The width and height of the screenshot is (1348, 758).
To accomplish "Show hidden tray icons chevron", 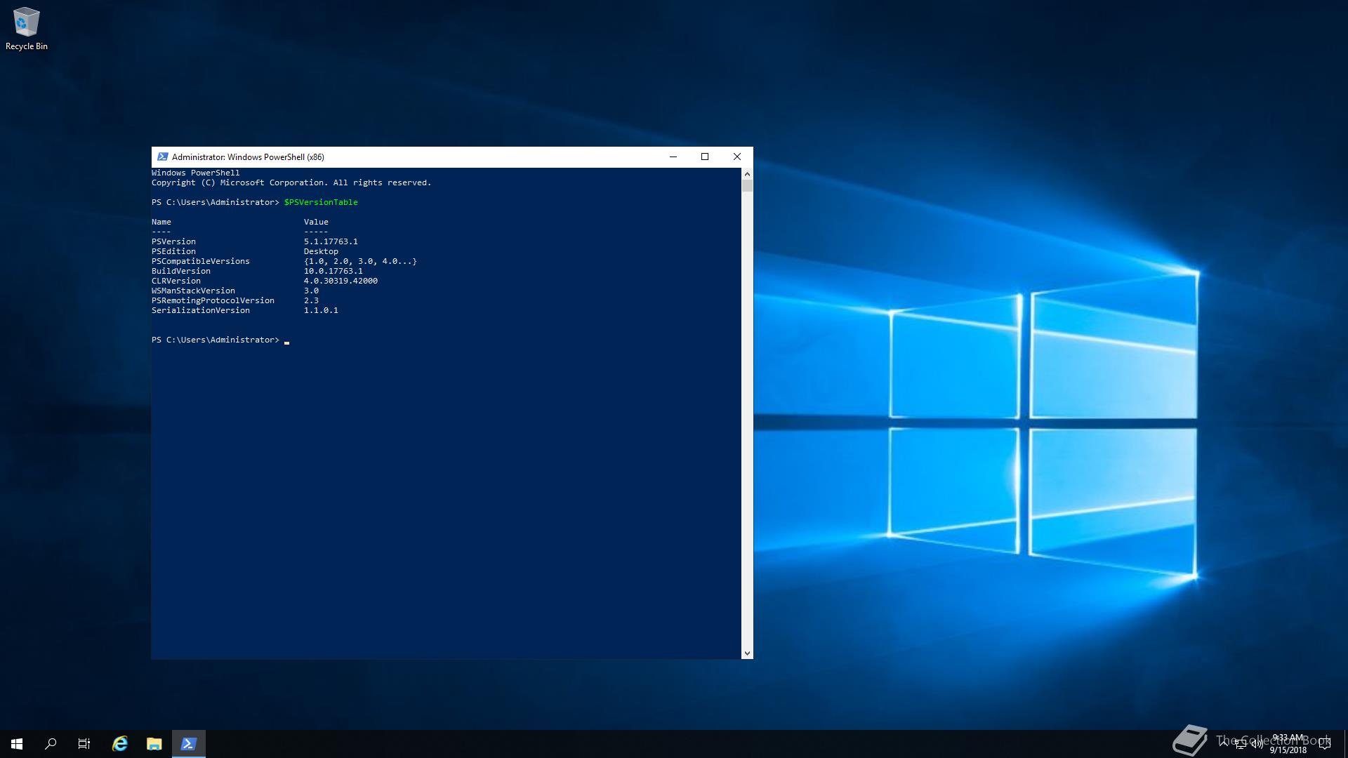I will [x=1224, y=743].
